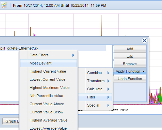
Task: Pick Highest Average Value option
Action: [49, 120]
